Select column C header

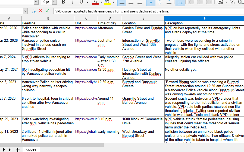[86, 18]
